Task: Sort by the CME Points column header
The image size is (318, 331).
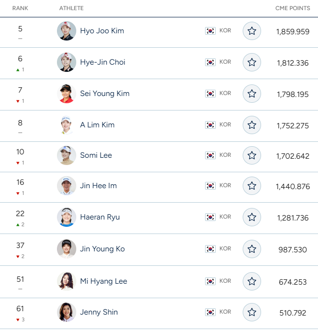Action: (292, 9)
